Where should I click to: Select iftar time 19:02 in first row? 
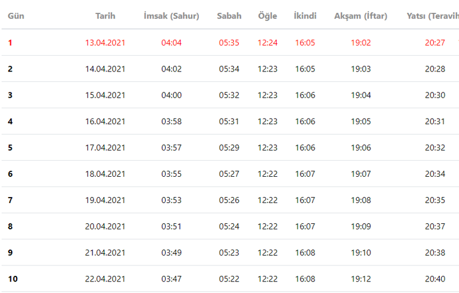click(x=360, y=43)
